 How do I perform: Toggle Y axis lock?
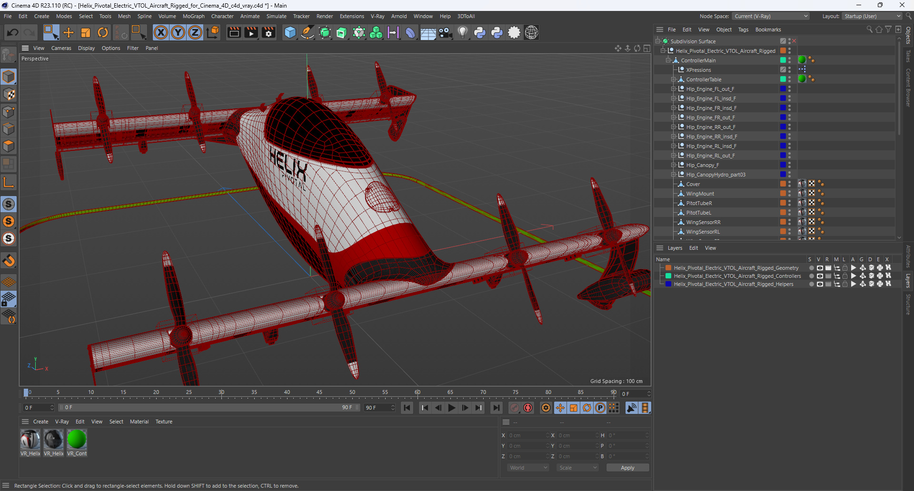coord(178,32)
